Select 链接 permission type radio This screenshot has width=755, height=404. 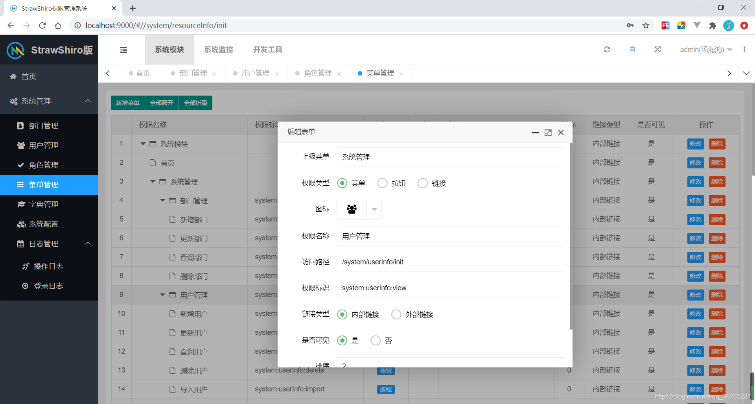tap(423, 183)
